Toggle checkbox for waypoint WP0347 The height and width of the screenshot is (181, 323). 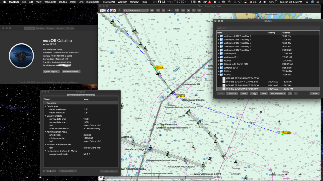(224, 78)
